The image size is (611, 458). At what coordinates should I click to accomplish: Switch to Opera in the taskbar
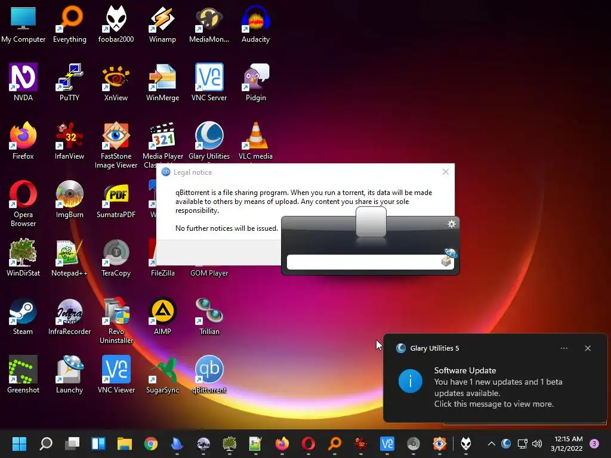click(308, 443)
